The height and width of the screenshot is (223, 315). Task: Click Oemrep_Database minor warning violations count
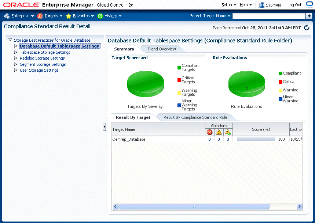click(x=228, y=139)
